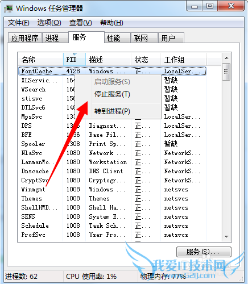
Task: Click the Shell Ha... description cell
Action: click(x=107, y=207)
